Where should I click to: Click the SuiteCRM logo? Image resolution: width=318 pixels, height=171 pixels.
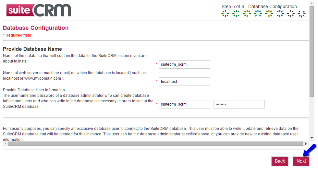click(x=39, y=10)
